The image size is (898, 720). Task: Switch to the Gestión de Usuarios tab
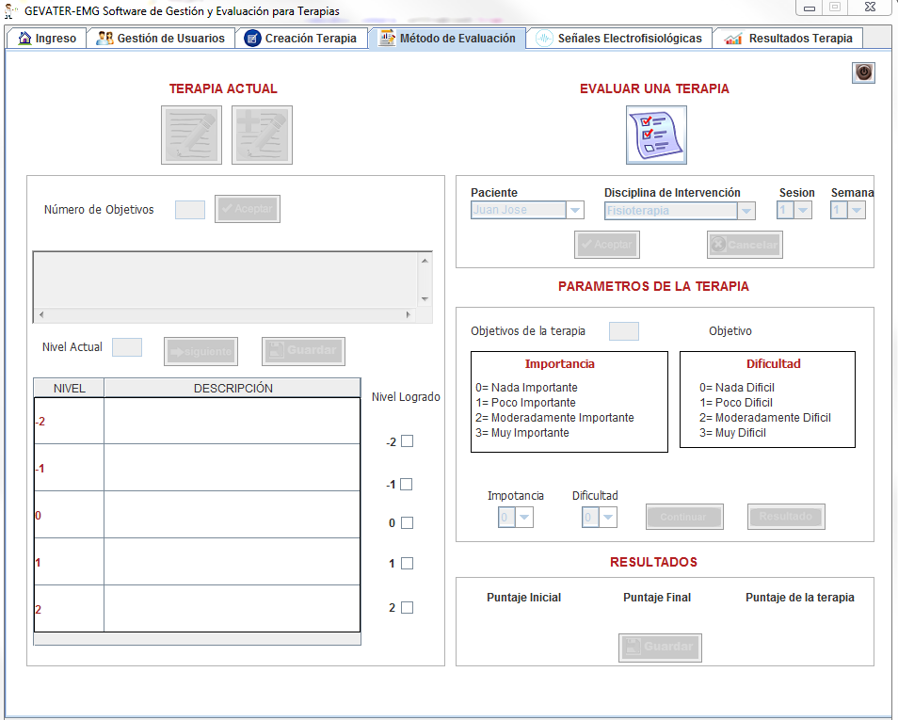click(161, 39)
